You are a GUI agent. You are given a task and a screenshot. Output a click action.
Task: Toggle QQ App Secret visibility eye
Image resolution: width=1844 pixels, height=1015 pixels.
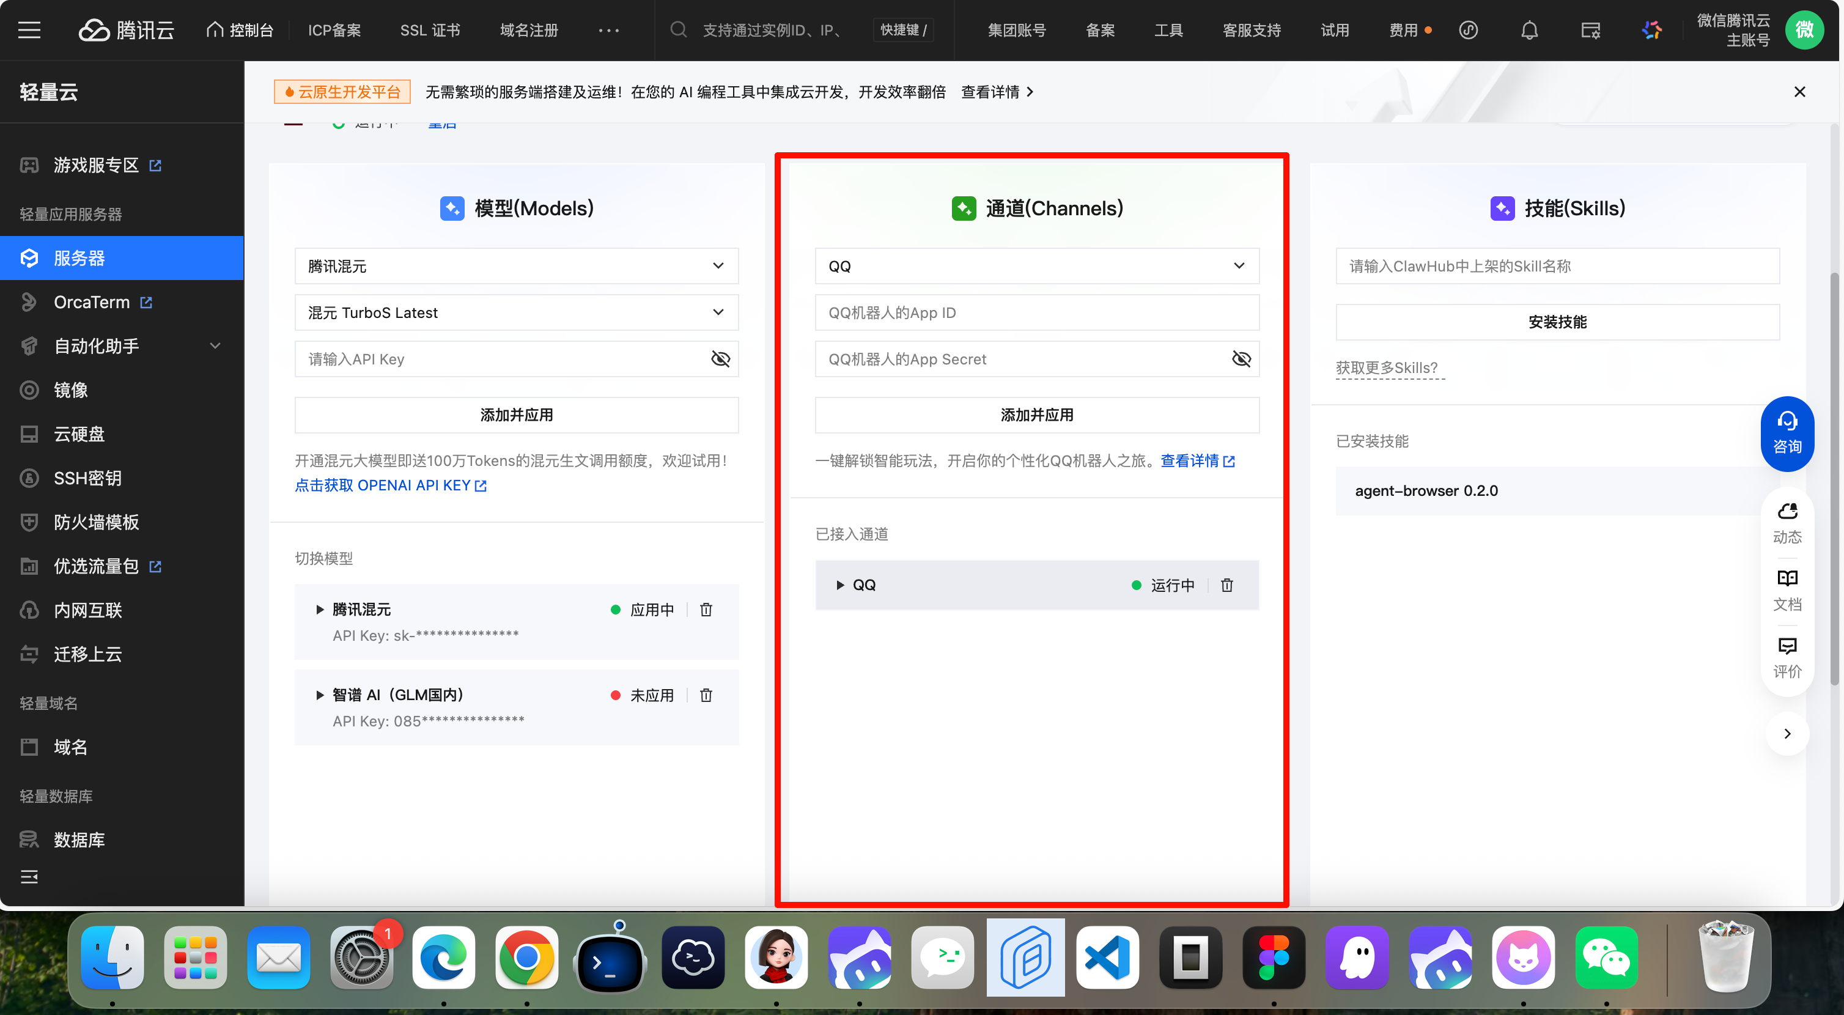point(1241,359)
